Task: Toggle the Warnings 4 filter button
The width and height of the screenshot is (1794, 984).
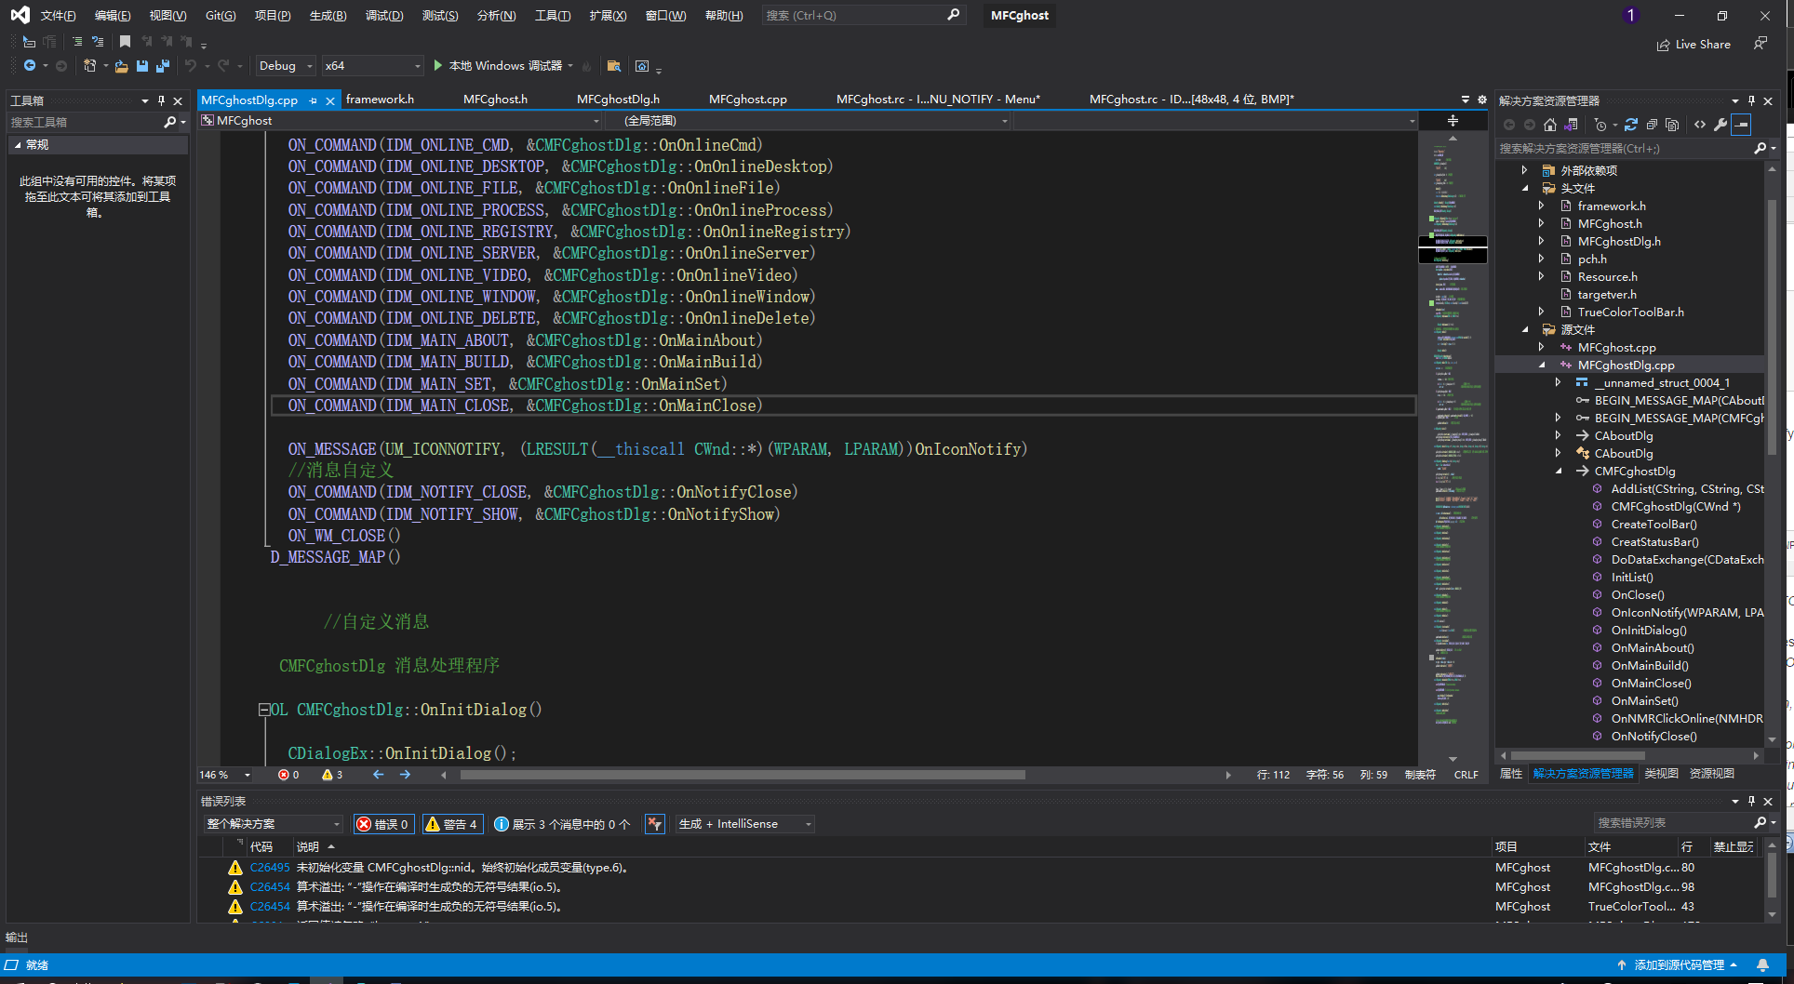Action: click(x=452, y=824)
